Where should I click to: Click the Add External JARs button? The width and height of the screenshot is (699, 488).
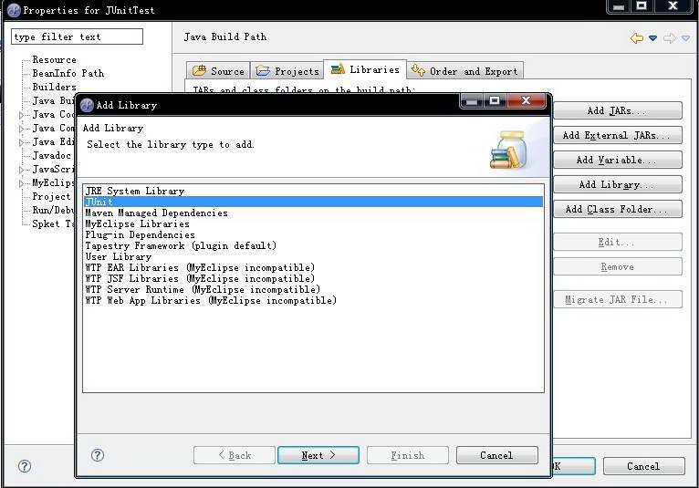click(617, 136)
